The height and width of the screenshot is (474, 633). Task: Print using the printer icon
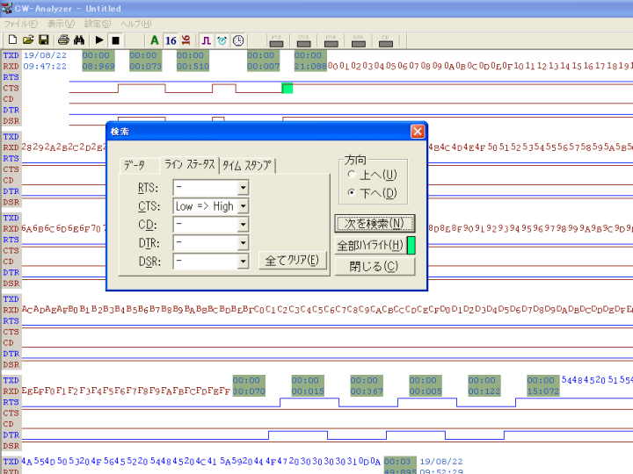point(63,39)
